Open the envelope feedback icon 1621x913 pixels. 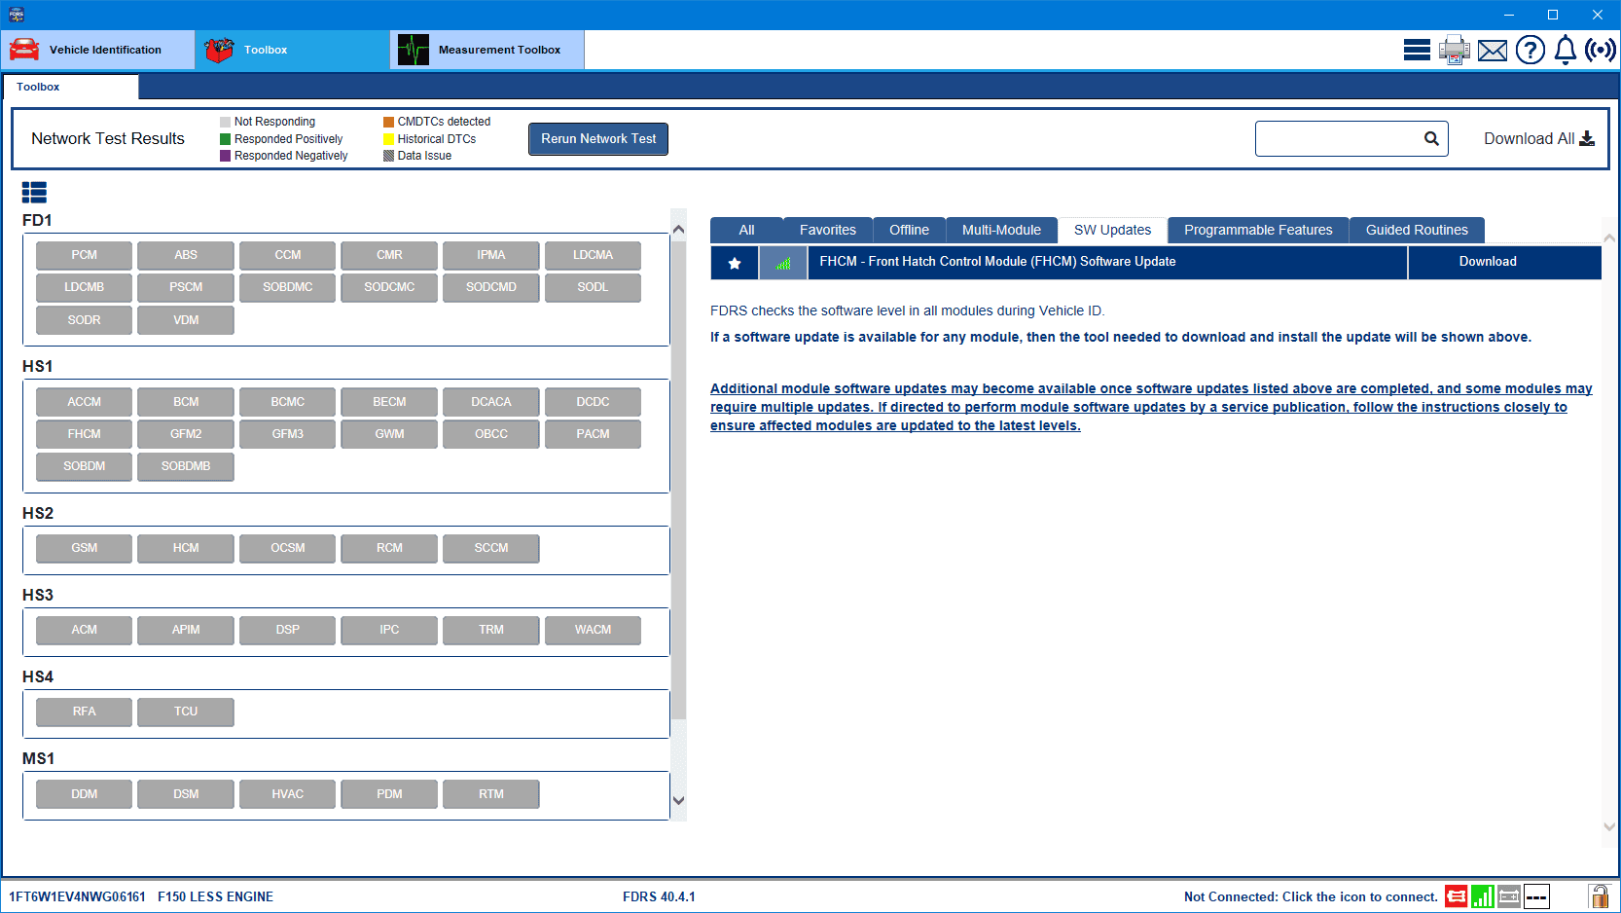(1492, 51)
